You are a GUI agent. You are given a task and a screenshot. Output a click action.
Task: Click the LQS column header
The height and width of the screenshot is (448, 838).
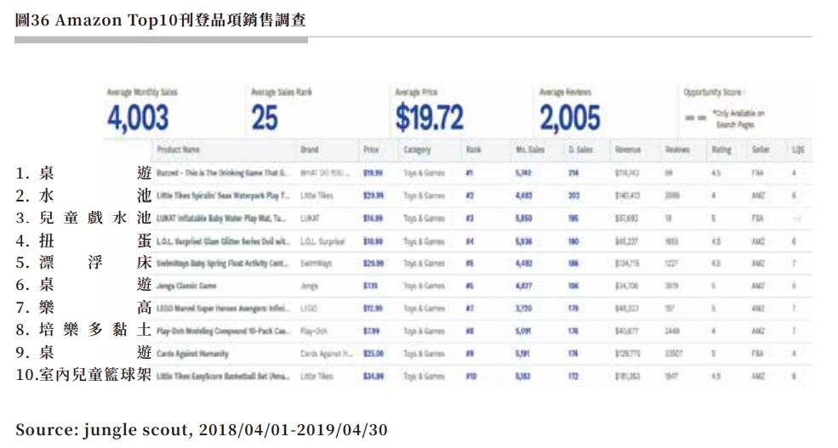(798, 150)
